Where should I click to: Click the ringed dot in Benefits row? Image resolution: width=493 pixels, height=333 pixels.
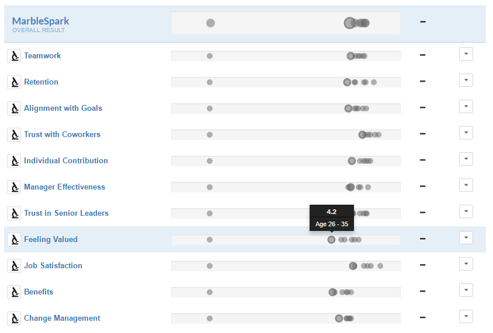pyautogui.click(x=332, y=292)
